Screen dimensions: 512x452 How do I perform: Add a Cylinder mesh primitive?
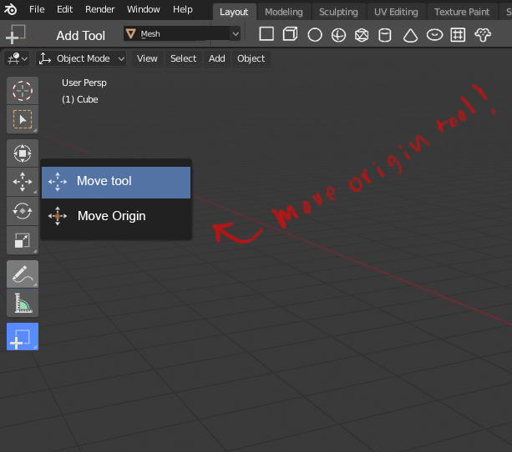click(x=385, y=35)
